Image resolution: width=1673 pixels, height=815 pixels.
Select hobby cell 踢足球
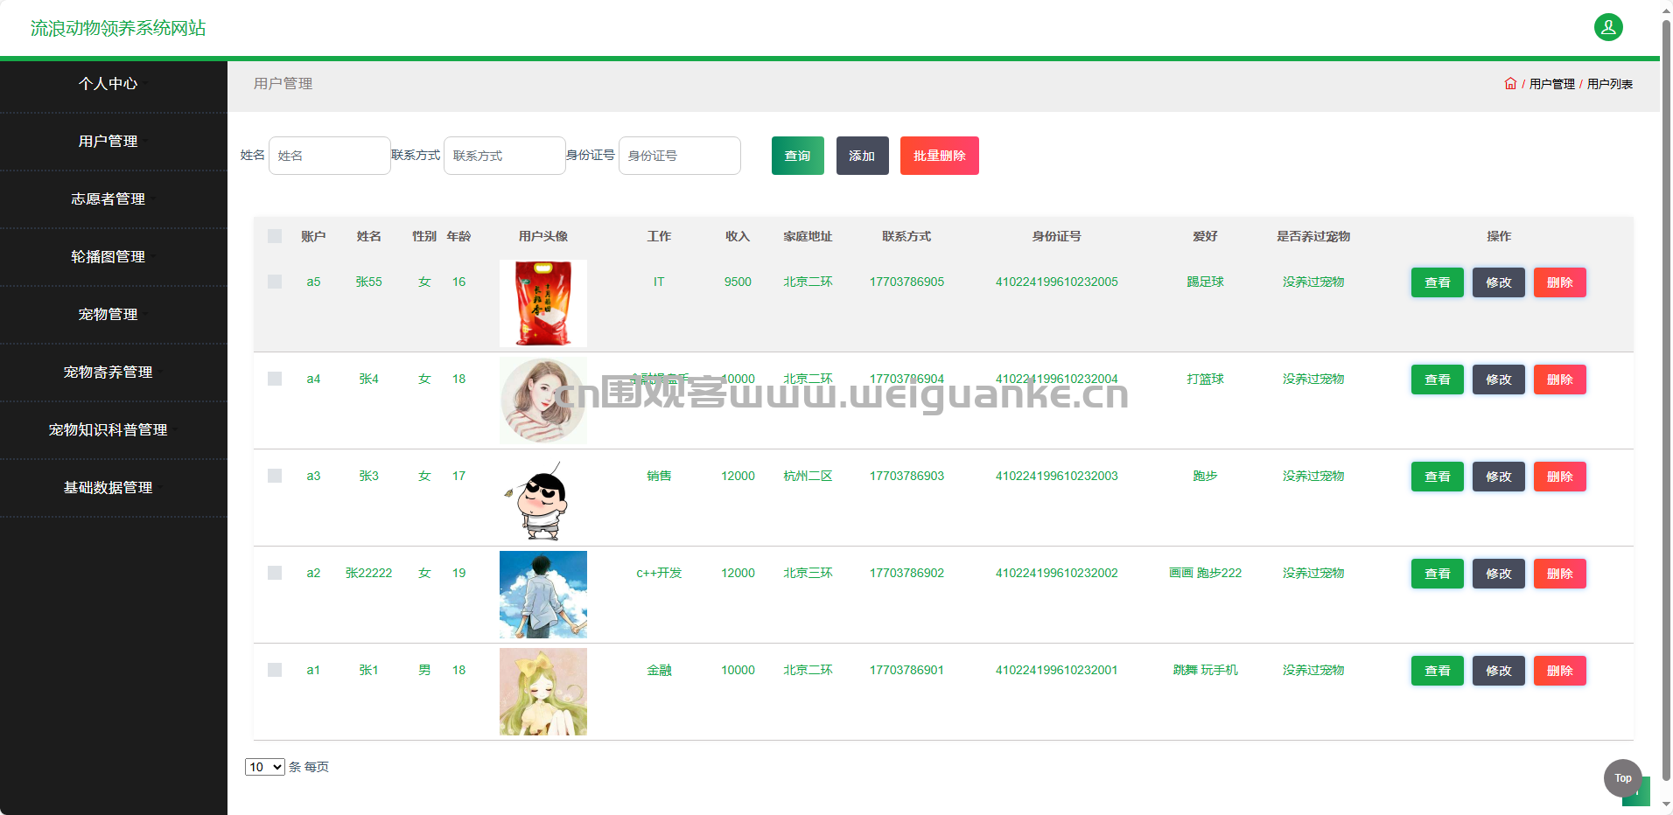[1205, 282]
